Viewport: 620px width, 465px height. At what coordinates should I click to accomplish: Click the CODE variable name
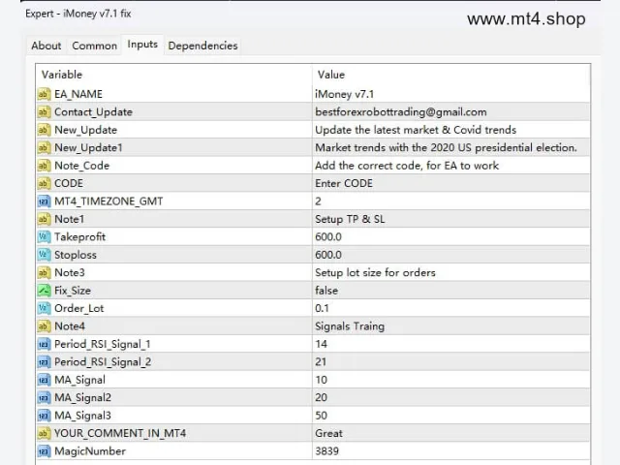coord(69,183)
